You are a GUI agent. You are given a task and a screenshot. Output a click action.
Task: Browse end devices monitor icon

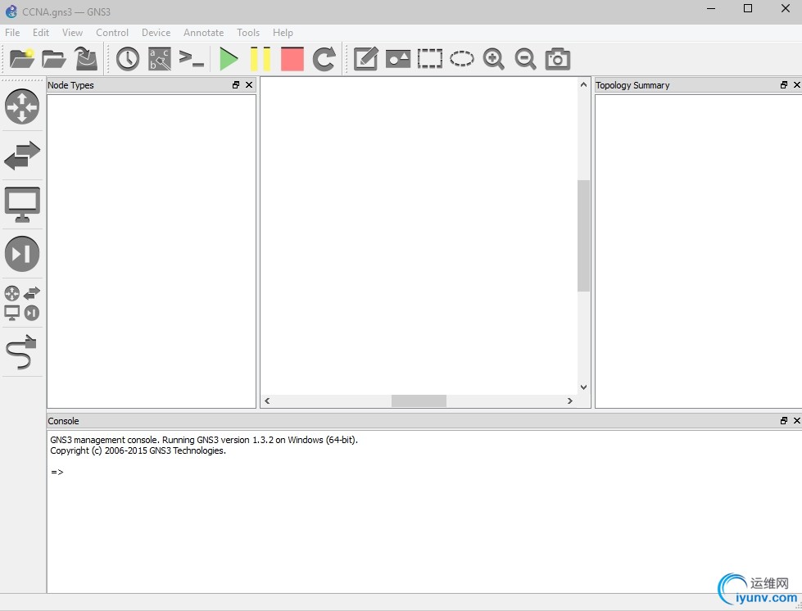coord(22,205)
